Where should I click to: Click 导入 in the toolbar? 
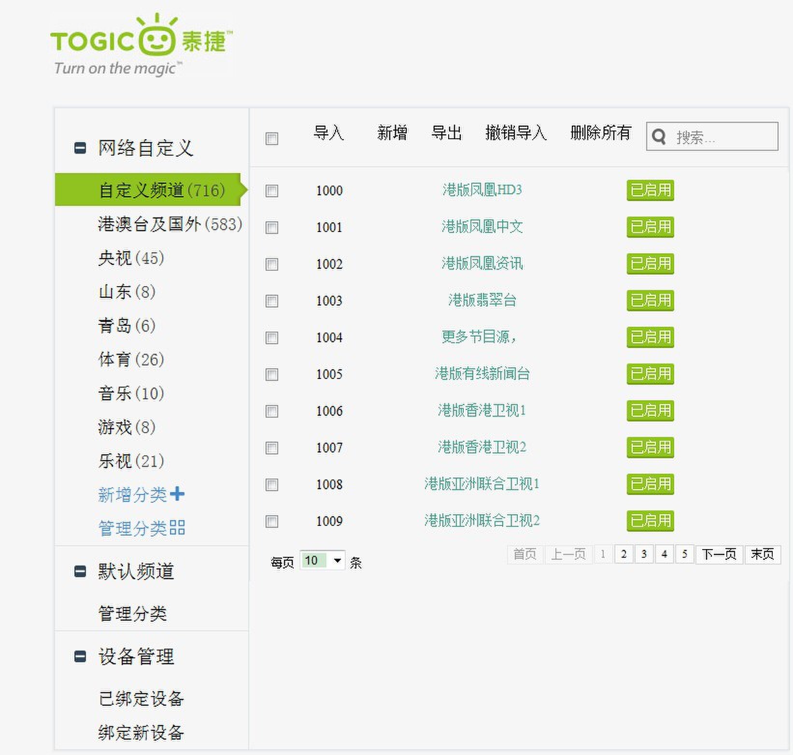coord(329,132)
